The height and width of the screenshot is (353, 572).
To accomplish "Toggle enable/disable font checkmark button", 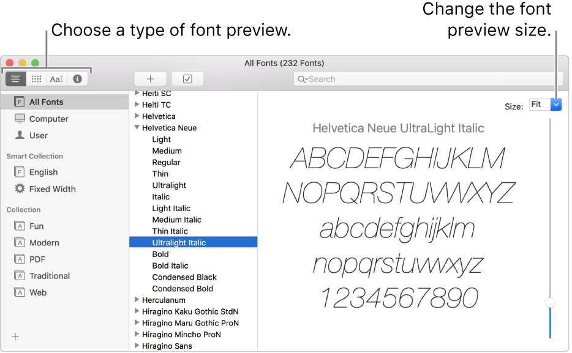I will point(187,79).
